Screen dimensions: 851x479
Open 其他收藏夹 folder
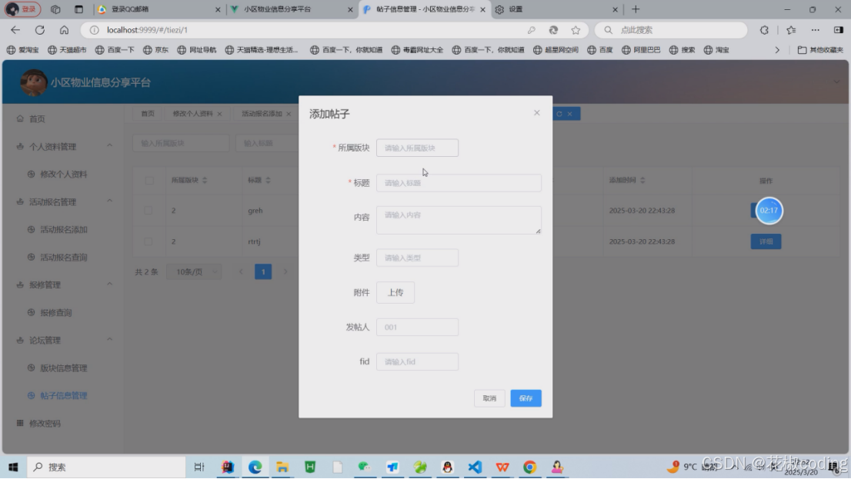point(820,50)
